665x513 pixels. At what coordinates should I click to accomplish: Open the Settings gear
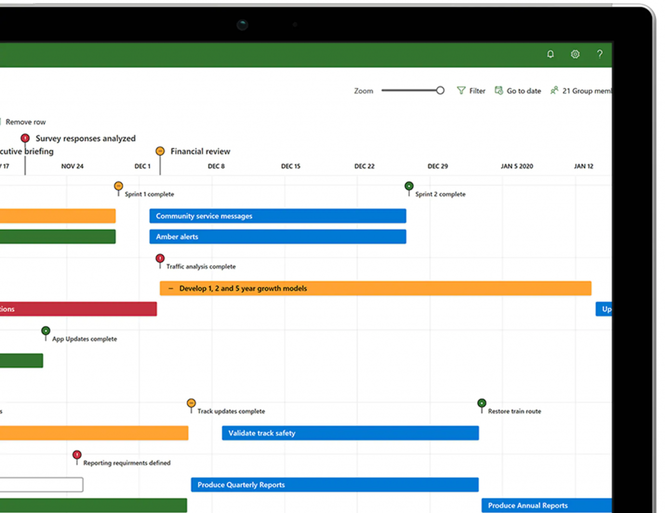(575, 54)
